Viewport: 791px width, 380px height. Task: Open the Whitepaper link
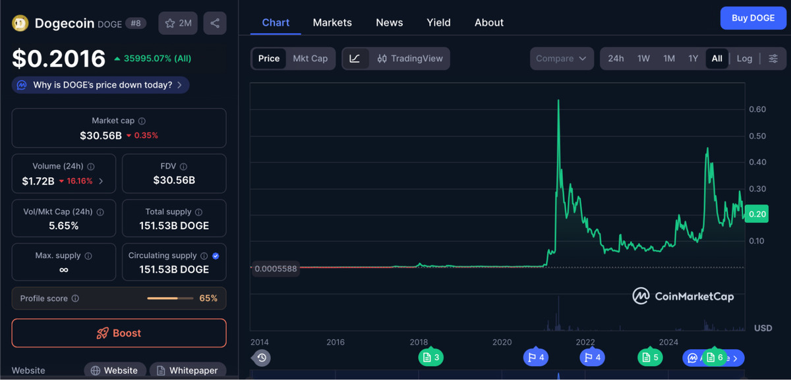coord(187,370)
